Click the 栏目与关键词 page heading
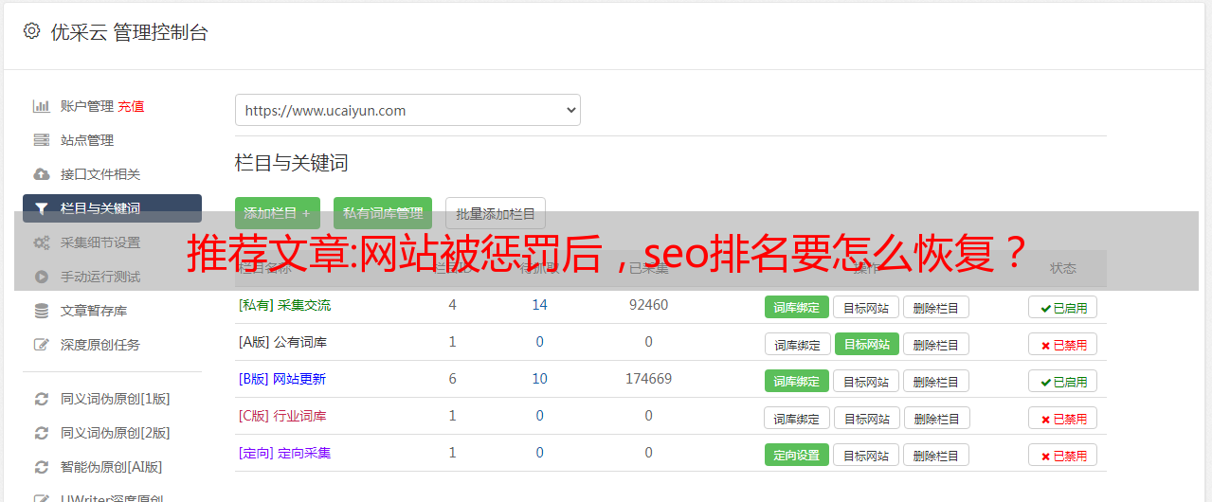The image size is (1212, 502). (x=291, y=163)
